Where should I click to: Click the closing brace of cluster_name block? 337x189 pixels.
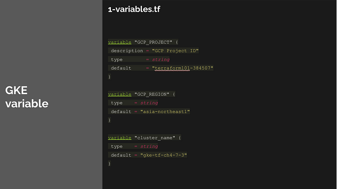pos(110,164)
